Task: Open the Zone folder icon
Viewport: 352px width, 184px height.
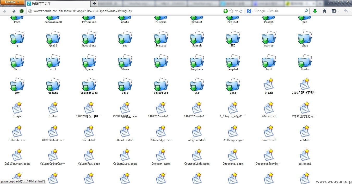Action: tap(233, 85)
